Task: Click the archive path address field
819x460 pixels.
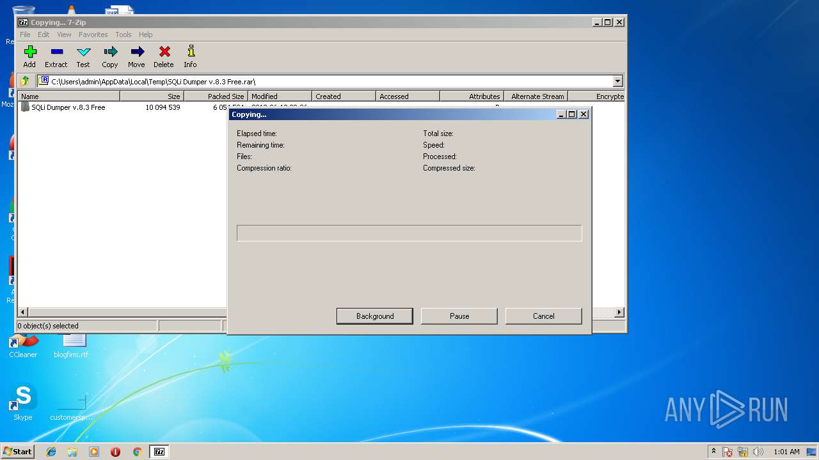Action: [x=325, y=81]
